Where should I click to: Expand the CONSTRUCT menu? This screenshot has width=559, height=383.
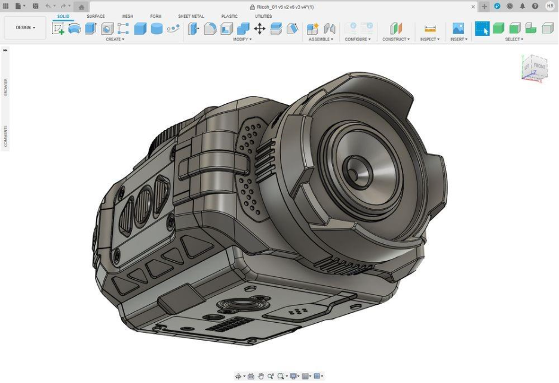tap(396, 39)
